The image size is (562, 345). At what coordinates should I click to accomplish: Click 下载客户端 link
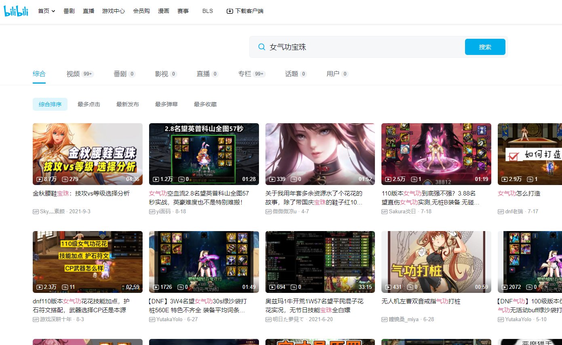tap(249, 11)
